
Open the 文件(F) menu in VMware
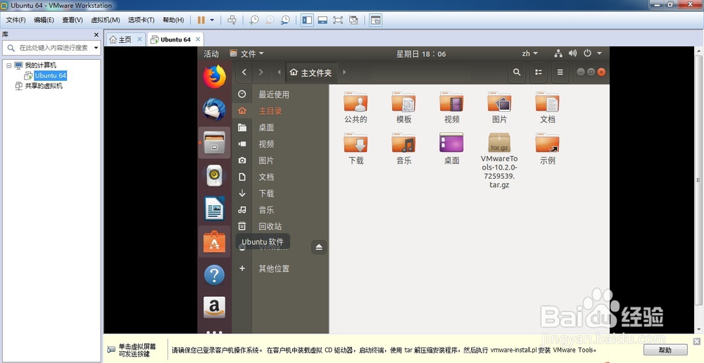tap(15, 20)
